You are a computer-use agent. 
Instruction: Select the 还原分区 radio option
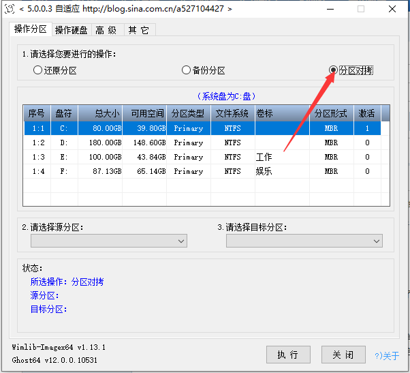point(37,70)
